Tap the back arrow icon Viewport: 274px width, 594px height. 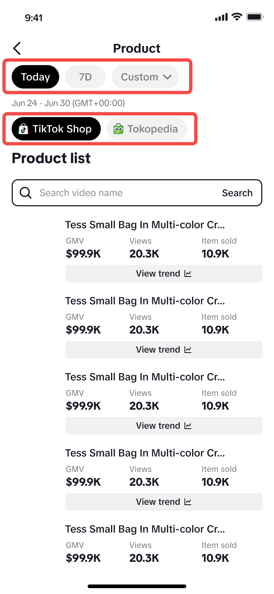[x=17, y=48]
